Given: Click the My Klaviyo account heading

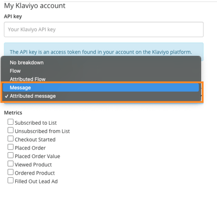Looking at the screenshot, I should tap(34, 6).
